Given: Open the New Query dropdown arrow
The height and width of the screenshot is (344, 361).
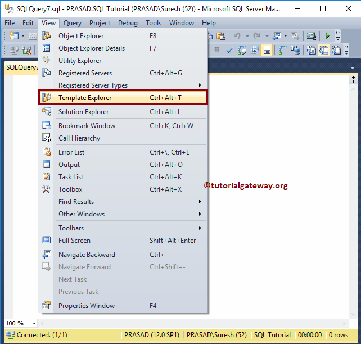Looking at the screenshot, I should (x=23, y=36).
